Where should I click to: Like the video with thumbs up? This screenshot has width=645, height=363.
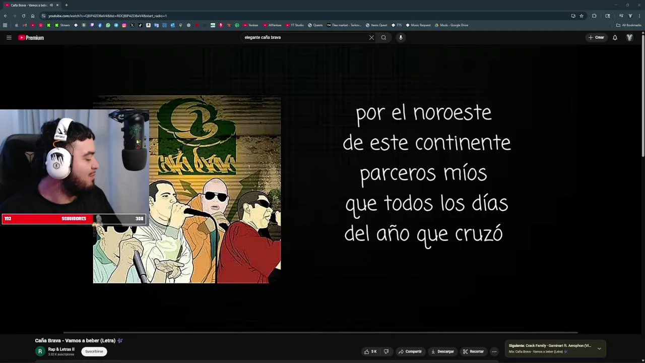click(x=370, y=351)
